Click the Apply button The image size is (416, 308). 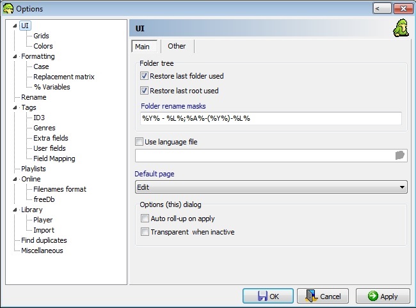coord(383,296)
